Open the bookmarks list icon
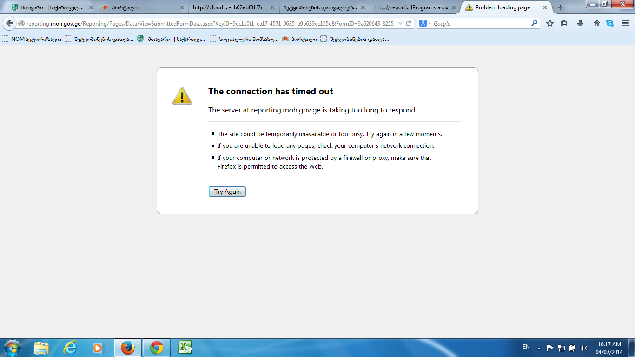635x357 pixels. 564,23
